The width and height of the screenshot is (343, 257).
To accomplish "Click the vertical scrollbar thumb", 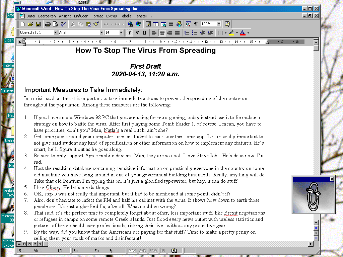I will tap(316, 48).
